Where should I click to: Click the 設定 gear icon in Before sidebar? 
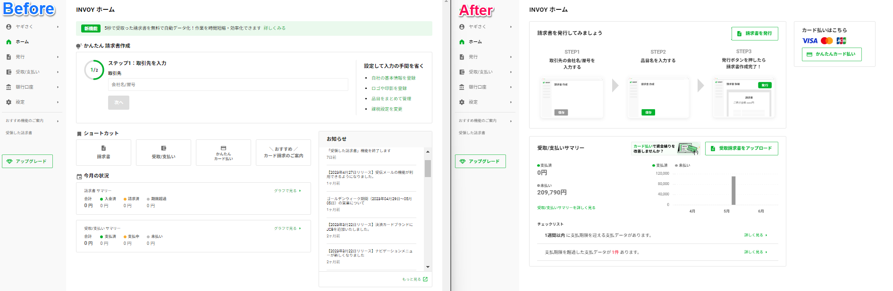click(8, 102)
